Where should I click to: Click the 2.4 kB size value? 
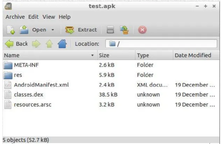point(107,85)
